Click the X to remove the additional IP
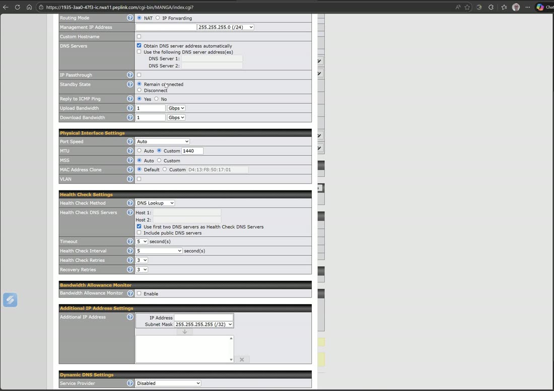This screenshot has height=391, width=554. [x=242, y=359]
